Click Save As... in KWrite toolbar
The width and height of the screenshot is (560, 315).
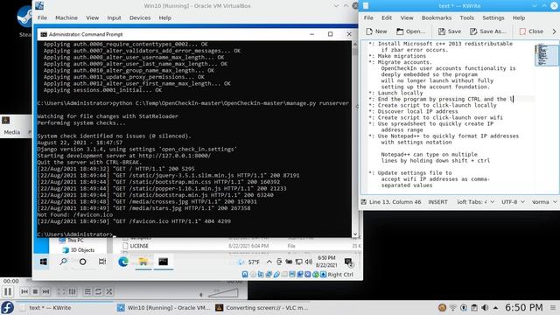coord(488,31)
